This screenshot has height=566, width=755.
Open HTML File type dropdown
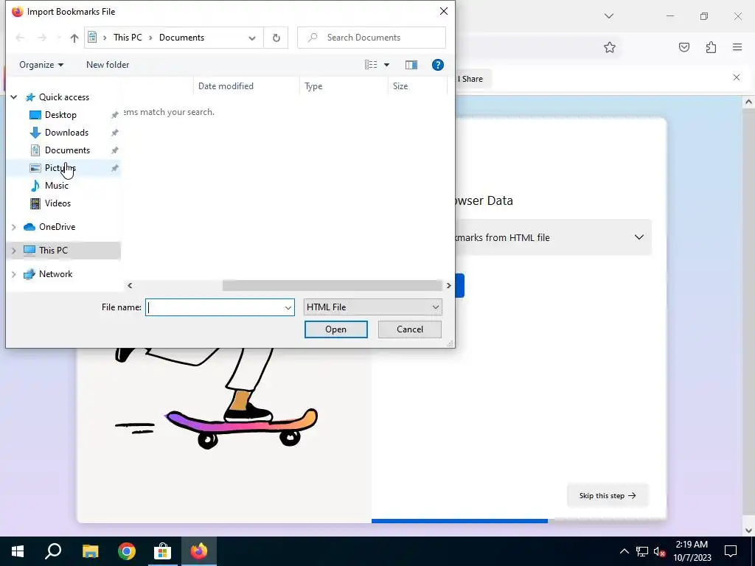point(372,307)
